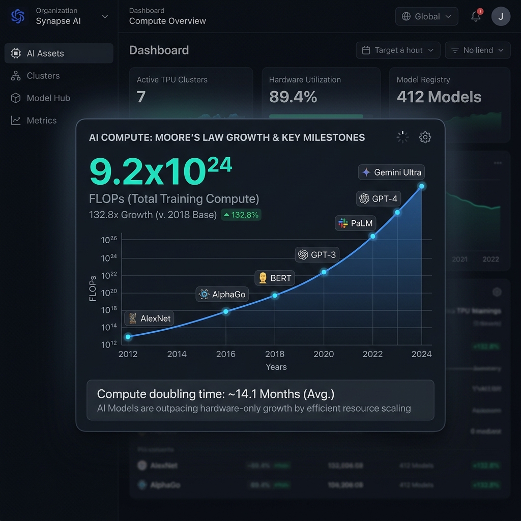Go to Clusters in the sidebar

[x=59, y=76]
